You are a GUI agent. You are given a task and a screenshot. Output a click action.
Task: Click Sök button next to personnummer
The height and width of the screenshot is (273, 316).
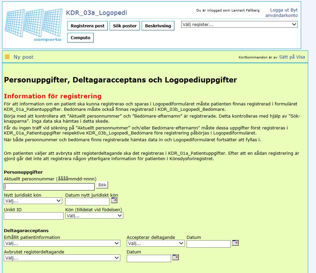click(102, 185)
